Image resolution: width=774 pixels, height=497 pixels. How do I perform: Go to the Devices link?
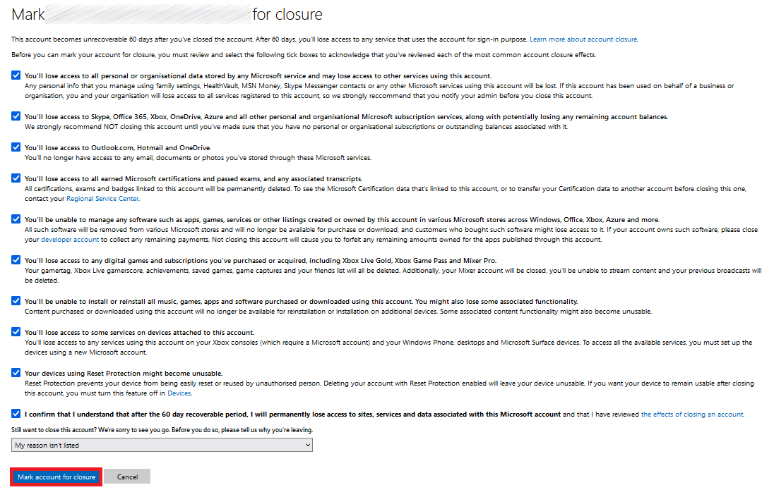coord(179,393)
